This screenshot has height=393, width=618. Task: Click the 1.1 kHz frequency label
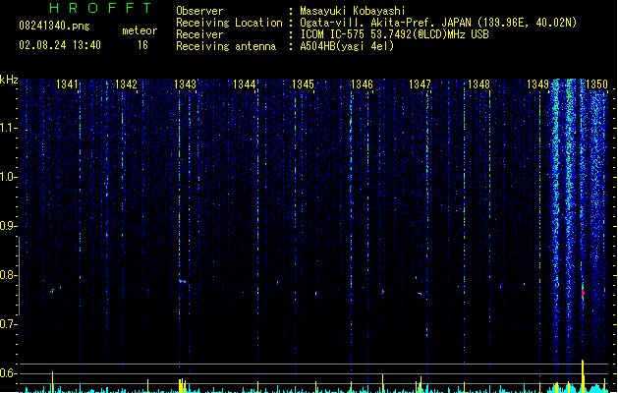point(8,128)
